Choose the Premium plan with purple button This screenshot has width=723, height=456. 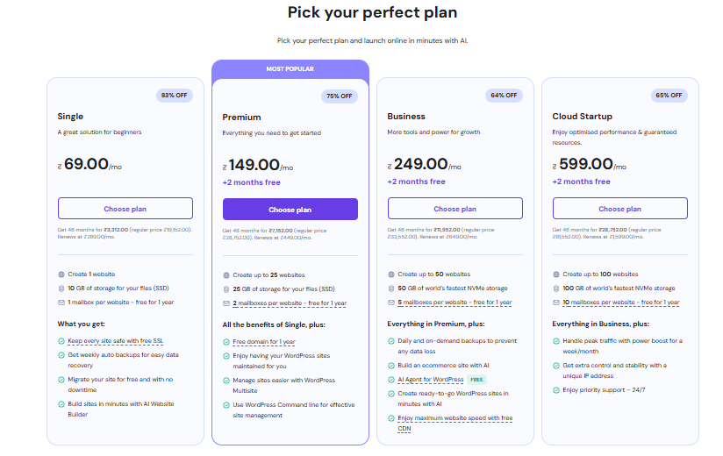pyautogui.click(x=290, y=210)
